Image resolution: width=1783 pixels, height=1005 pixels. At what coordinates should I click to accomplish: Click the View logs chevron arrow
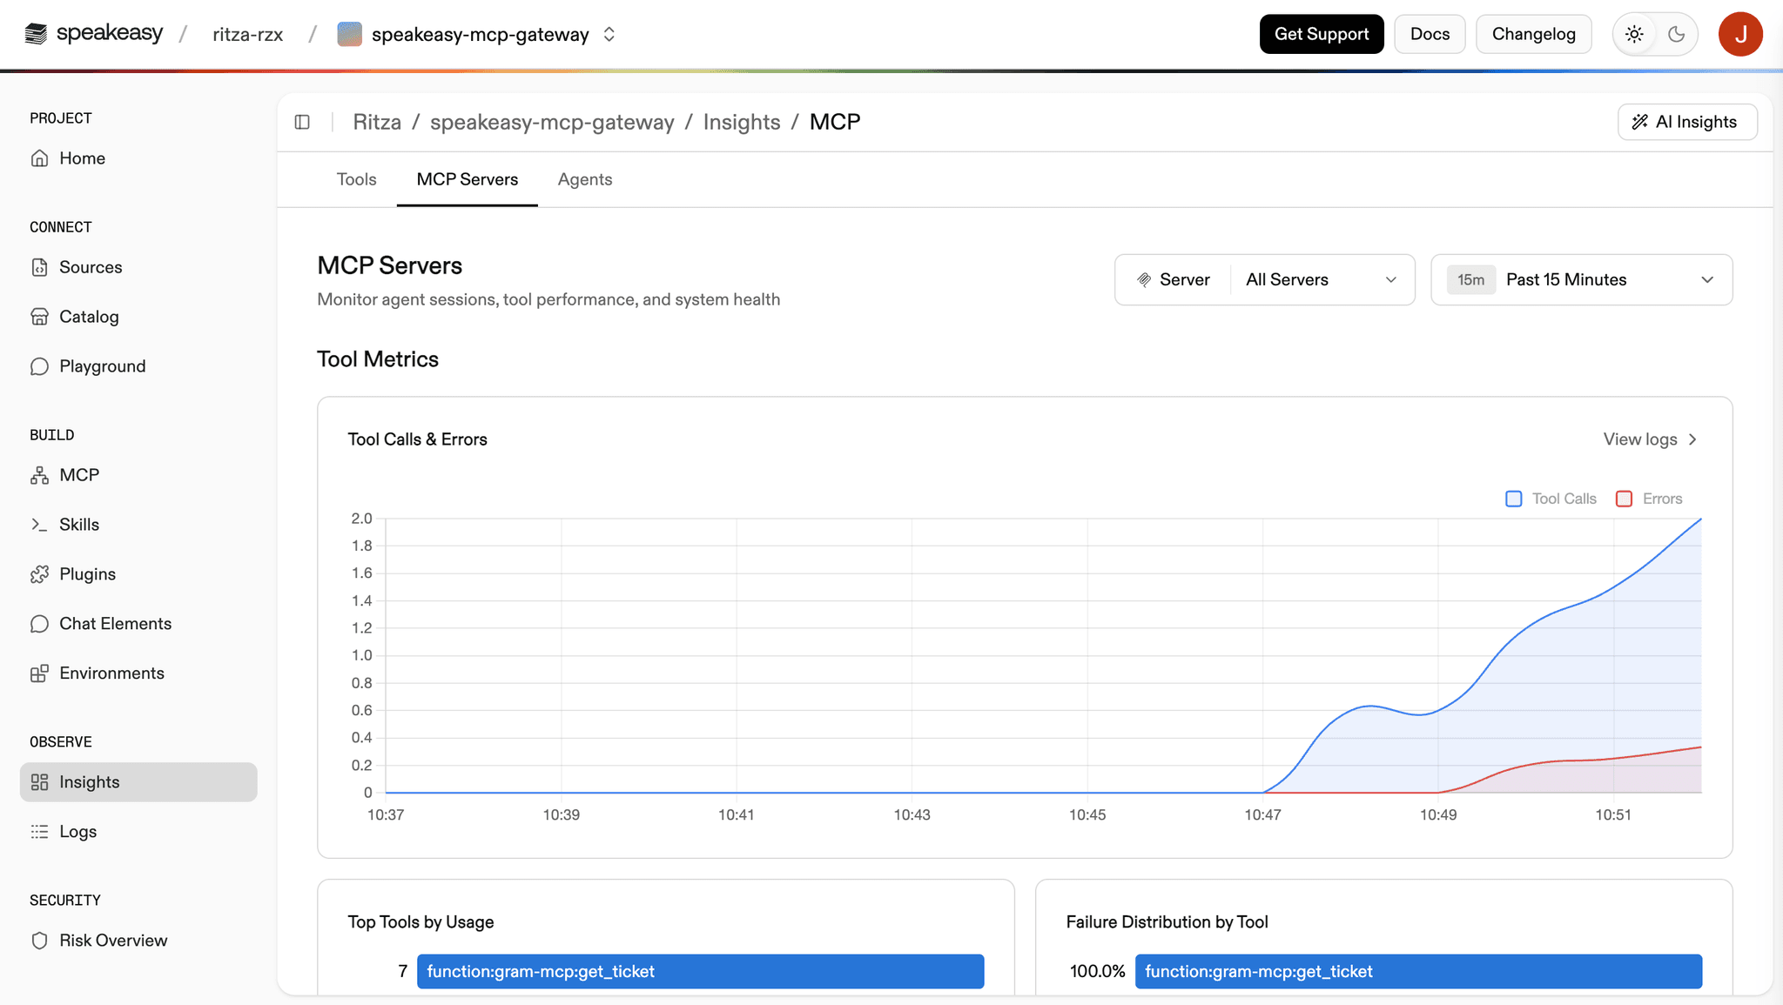[x=1692, y=439]
